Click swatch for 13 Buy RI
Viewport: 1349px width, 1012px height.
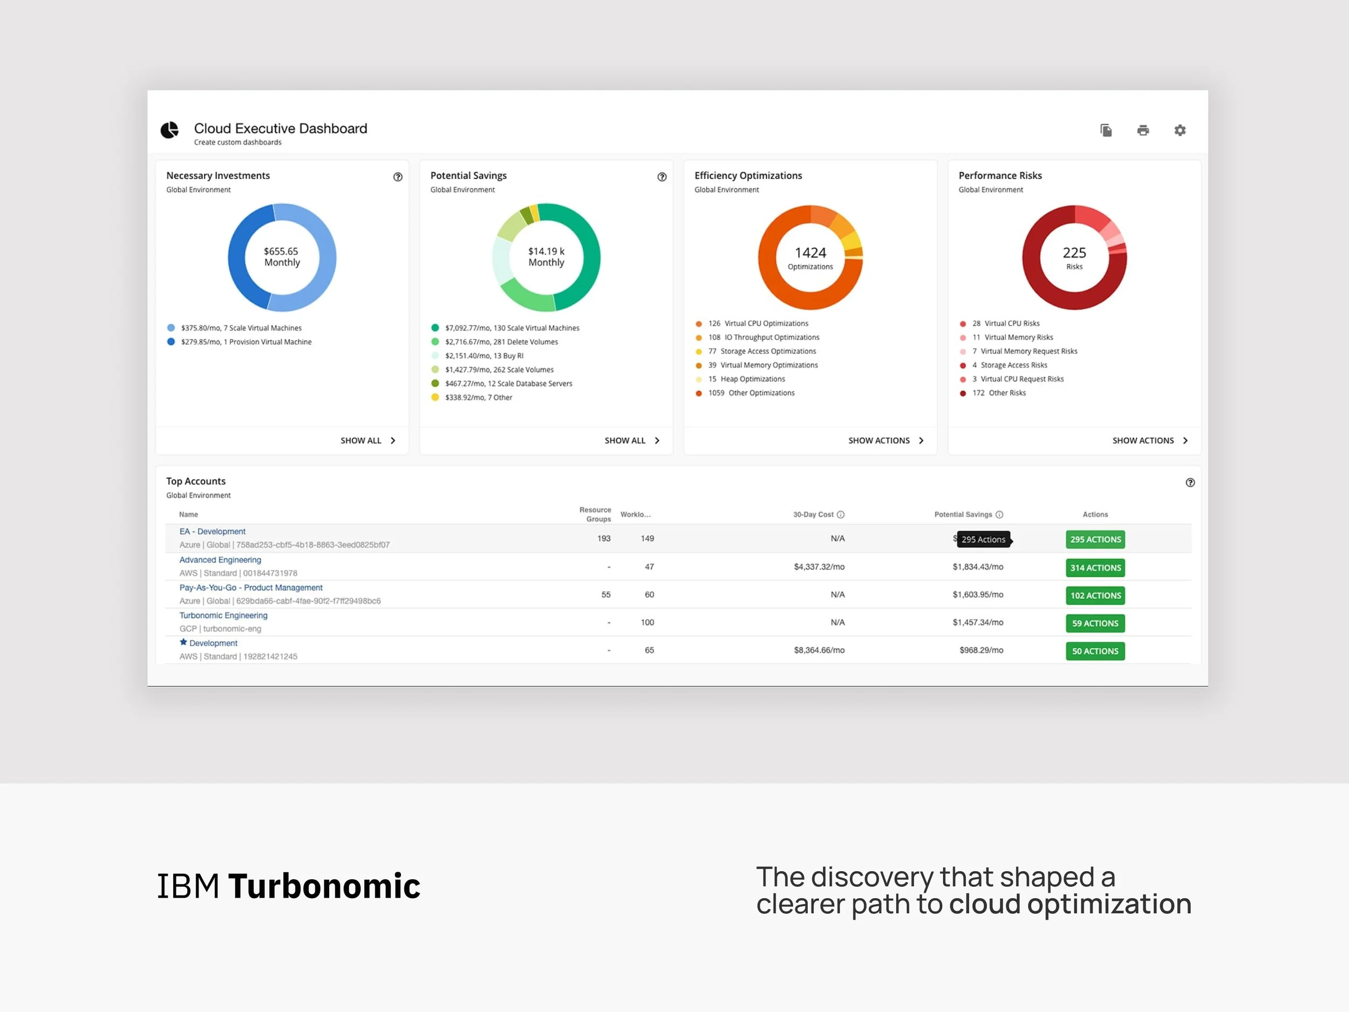point(435,356)
